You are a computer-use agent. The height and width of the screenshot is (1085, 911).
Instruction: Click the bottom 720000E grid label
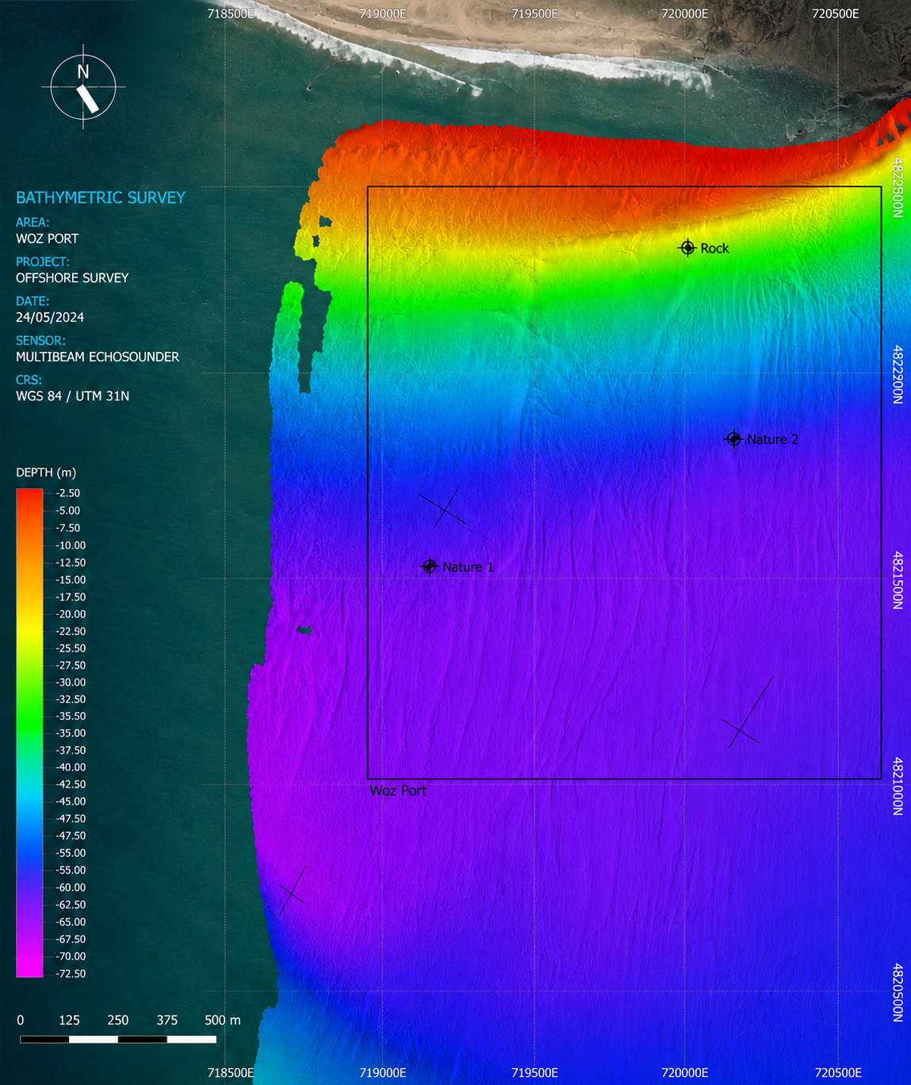(x=685, y=1073)
